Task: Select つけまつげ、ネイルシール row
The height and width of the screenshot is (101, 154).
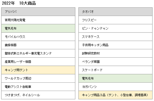Action: (x=38, y=95)
